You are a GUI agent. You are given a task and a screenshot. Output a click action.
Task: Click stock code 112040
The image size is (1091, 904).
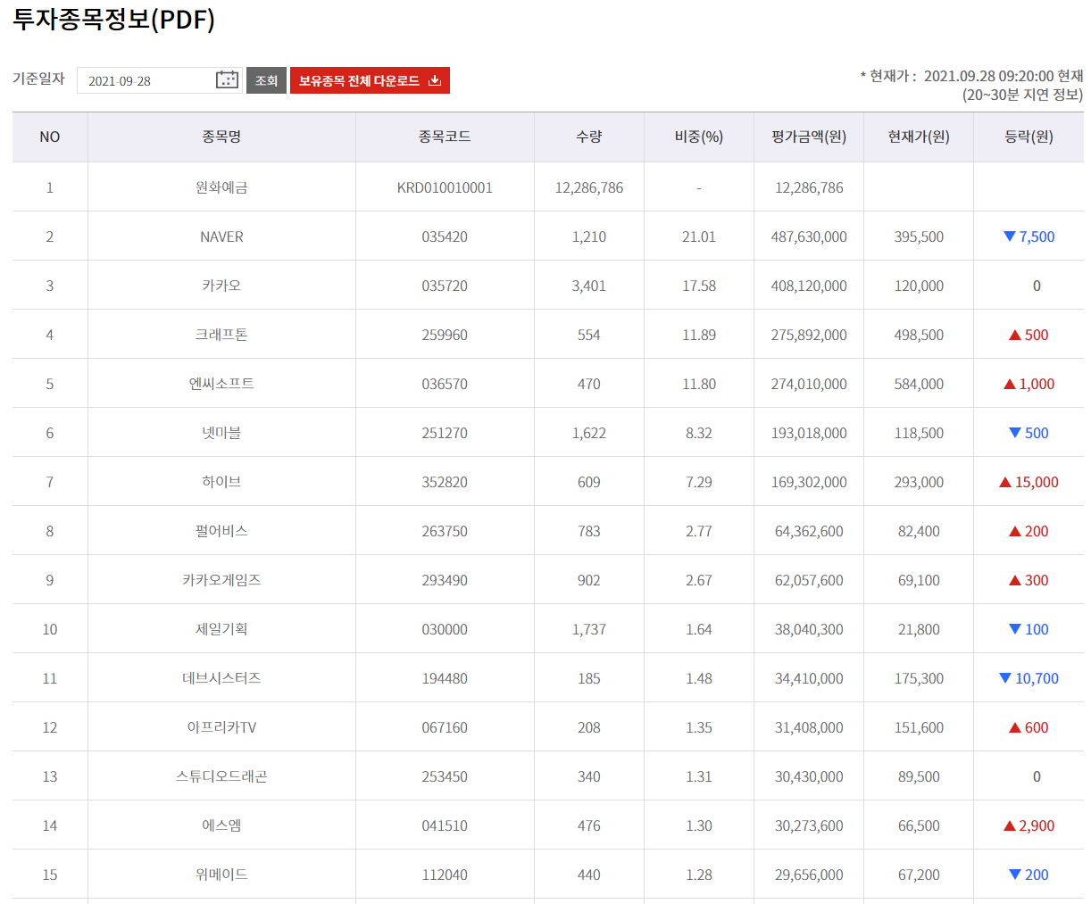coord(445,875)
